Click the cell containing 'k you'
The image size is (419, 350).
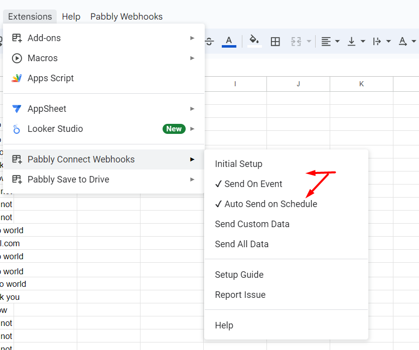coord(38,297)
